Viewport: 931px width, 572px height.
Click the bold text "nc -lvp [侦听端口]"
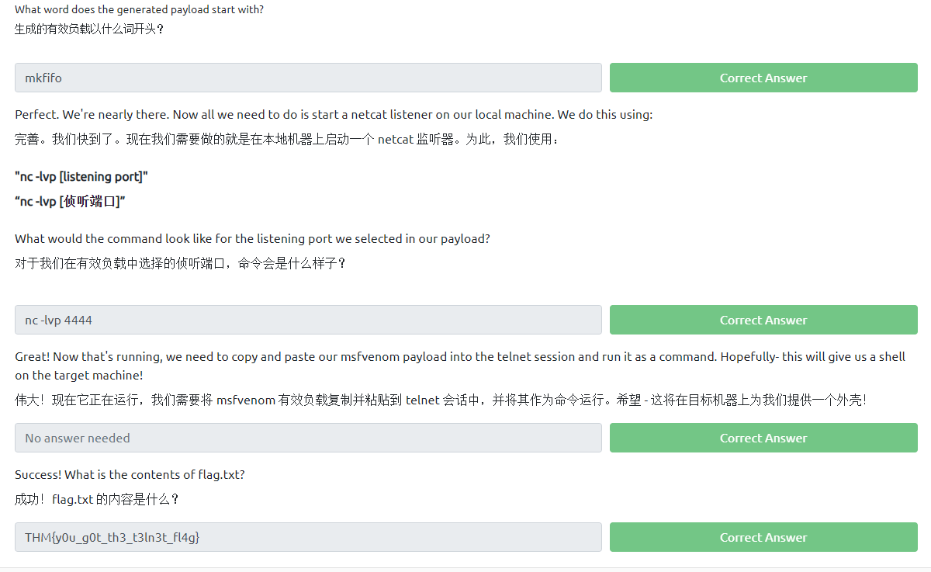click(x=70, y=202)
